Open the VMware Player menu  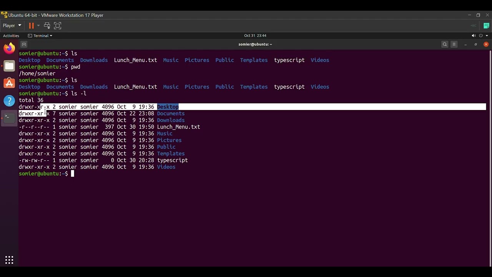coord(12,25)
